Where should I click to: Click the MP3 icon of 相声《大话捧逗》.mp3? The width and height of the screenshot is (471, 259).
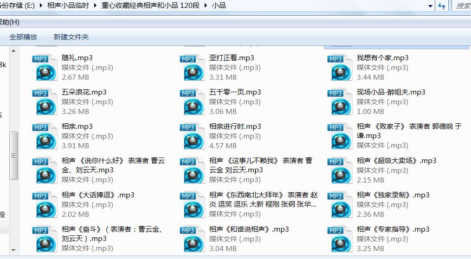(x=45, y=204)
